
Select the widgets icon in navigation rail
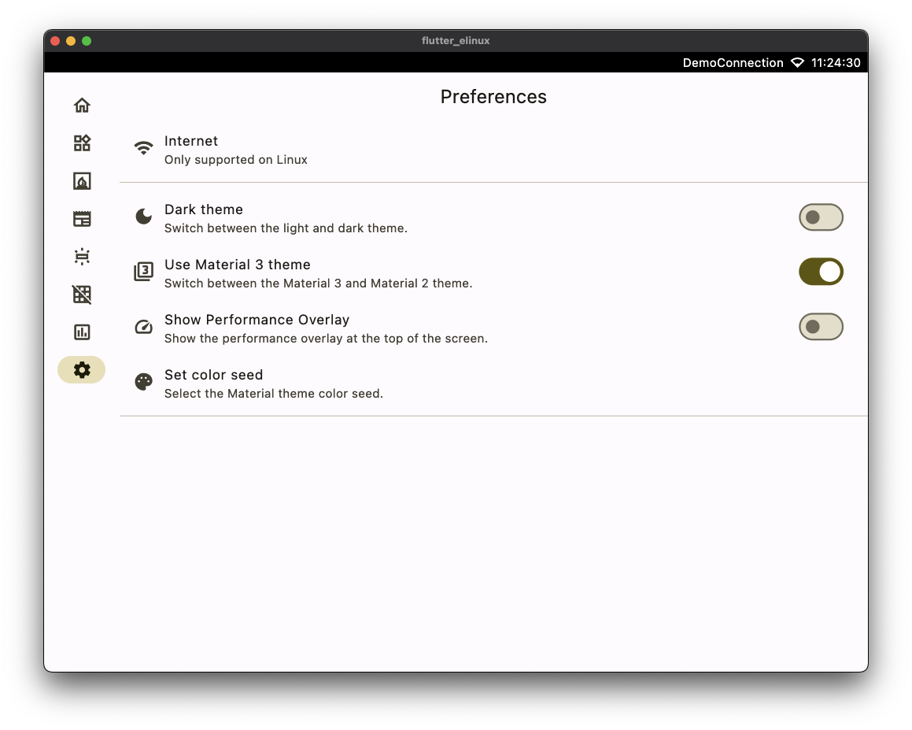[x=82, y=143]
